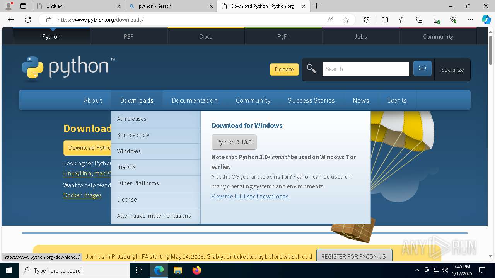Launch Firefox from taskbar
This screenshot has height=278, width=495.
click(196, 270)
